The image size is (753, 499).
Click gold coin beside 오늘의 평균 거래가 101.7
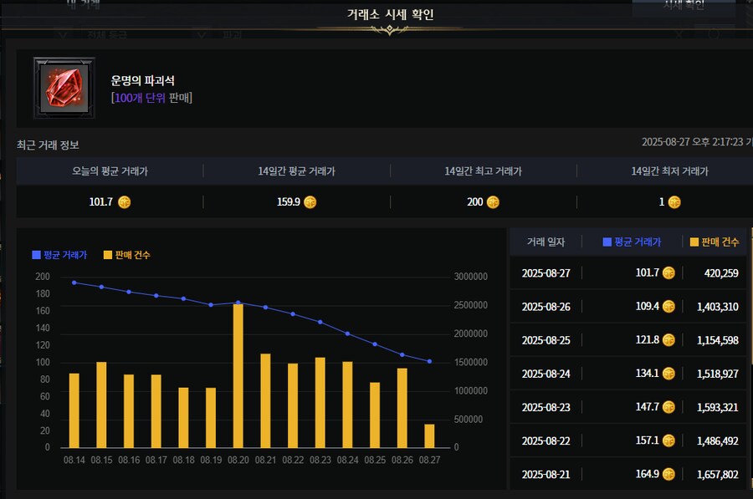pos(125,202)
